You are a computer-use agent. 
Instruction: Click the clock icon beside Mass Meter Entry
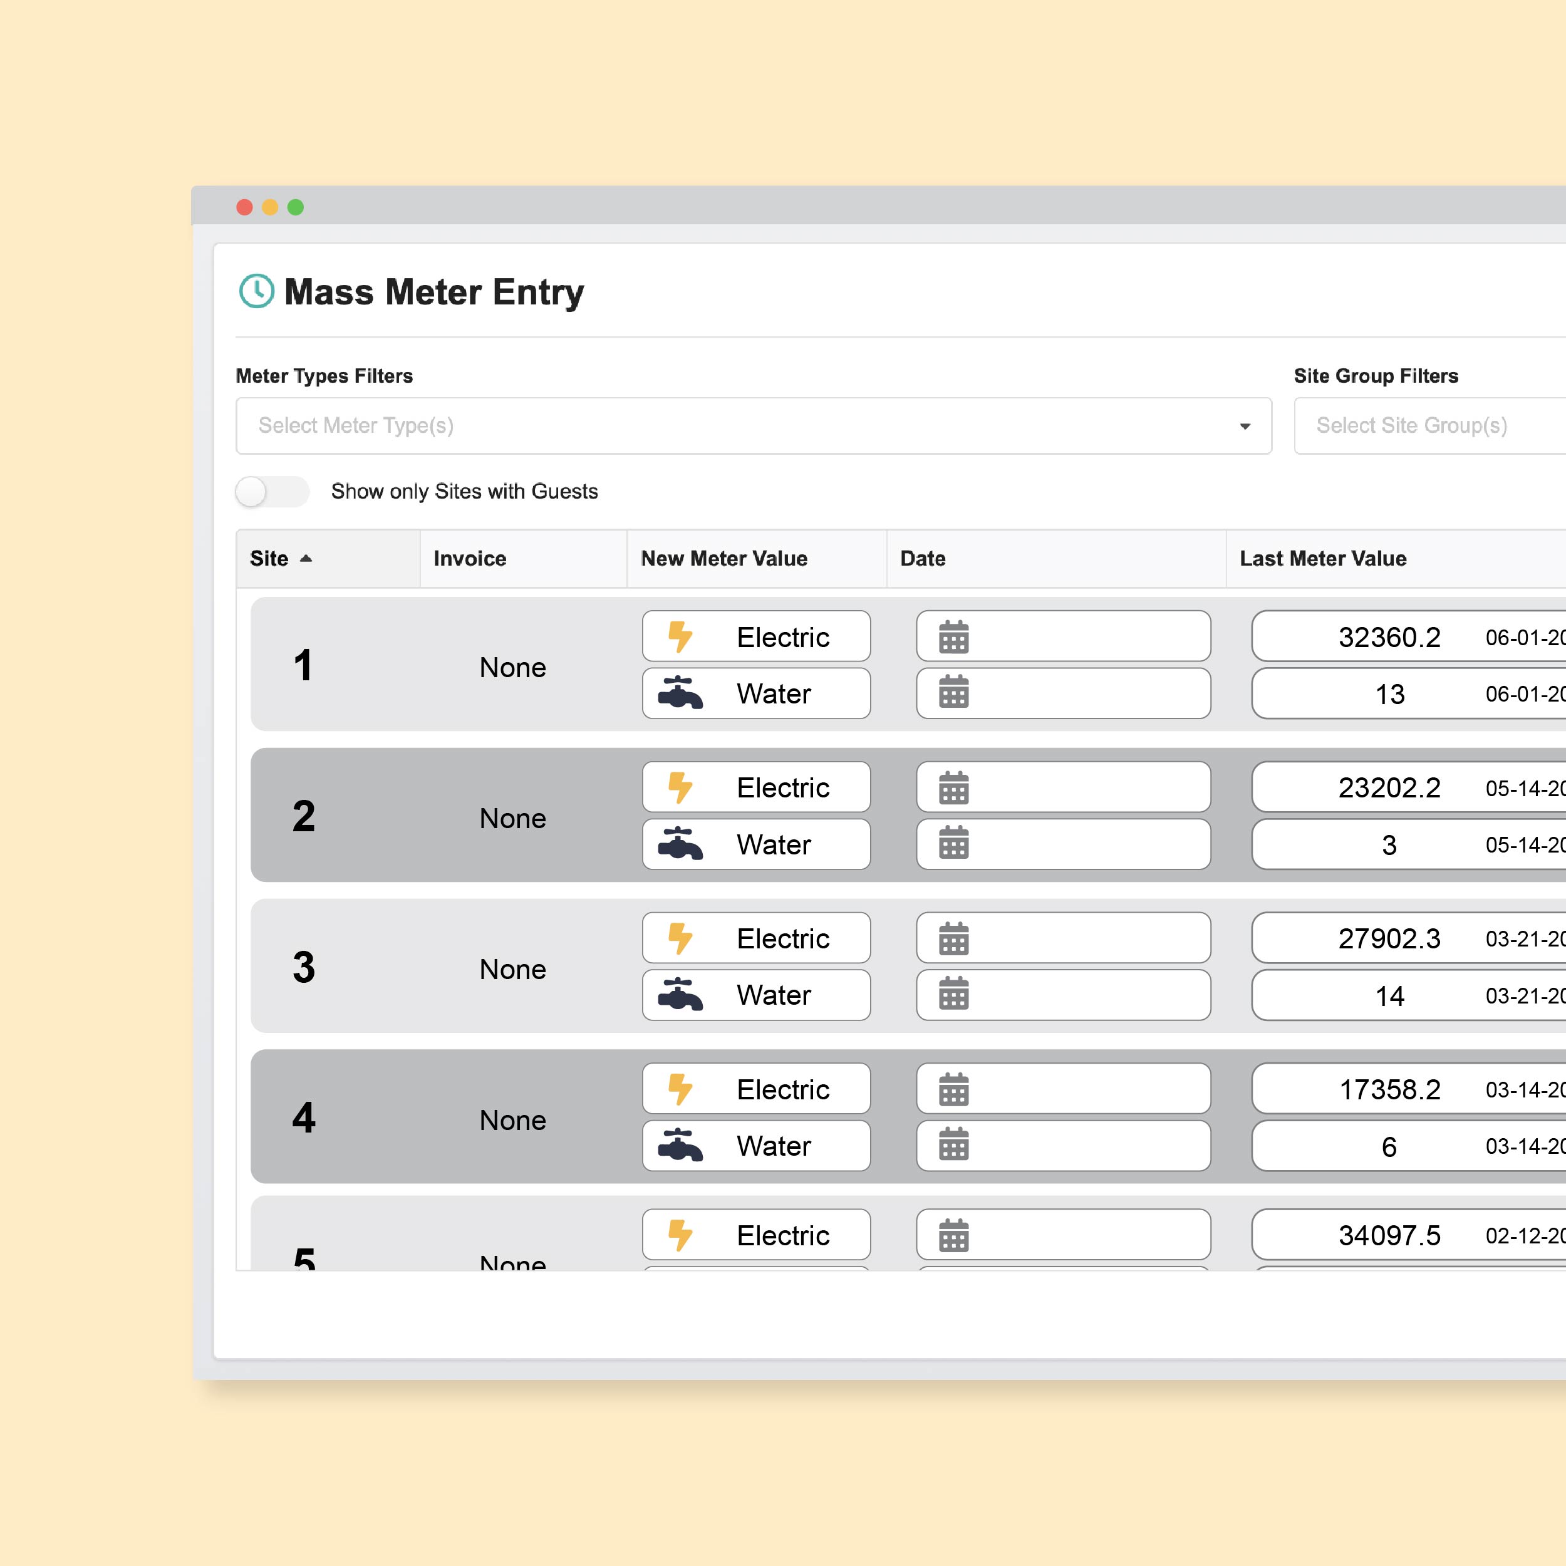click(257, 292)
